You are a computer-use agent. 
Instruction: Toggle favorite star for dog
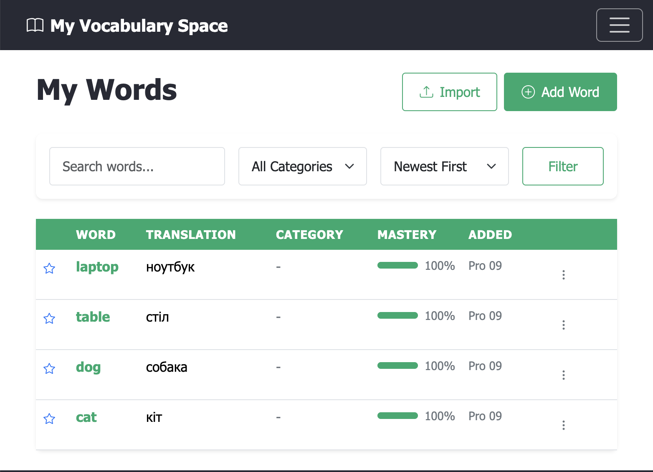point(49,368)
